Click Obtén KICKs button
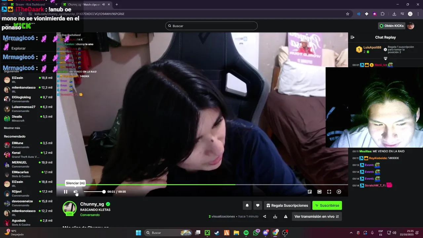Image resolution: width=423 pixels, height=238 pixels. [x=392, y=26]
